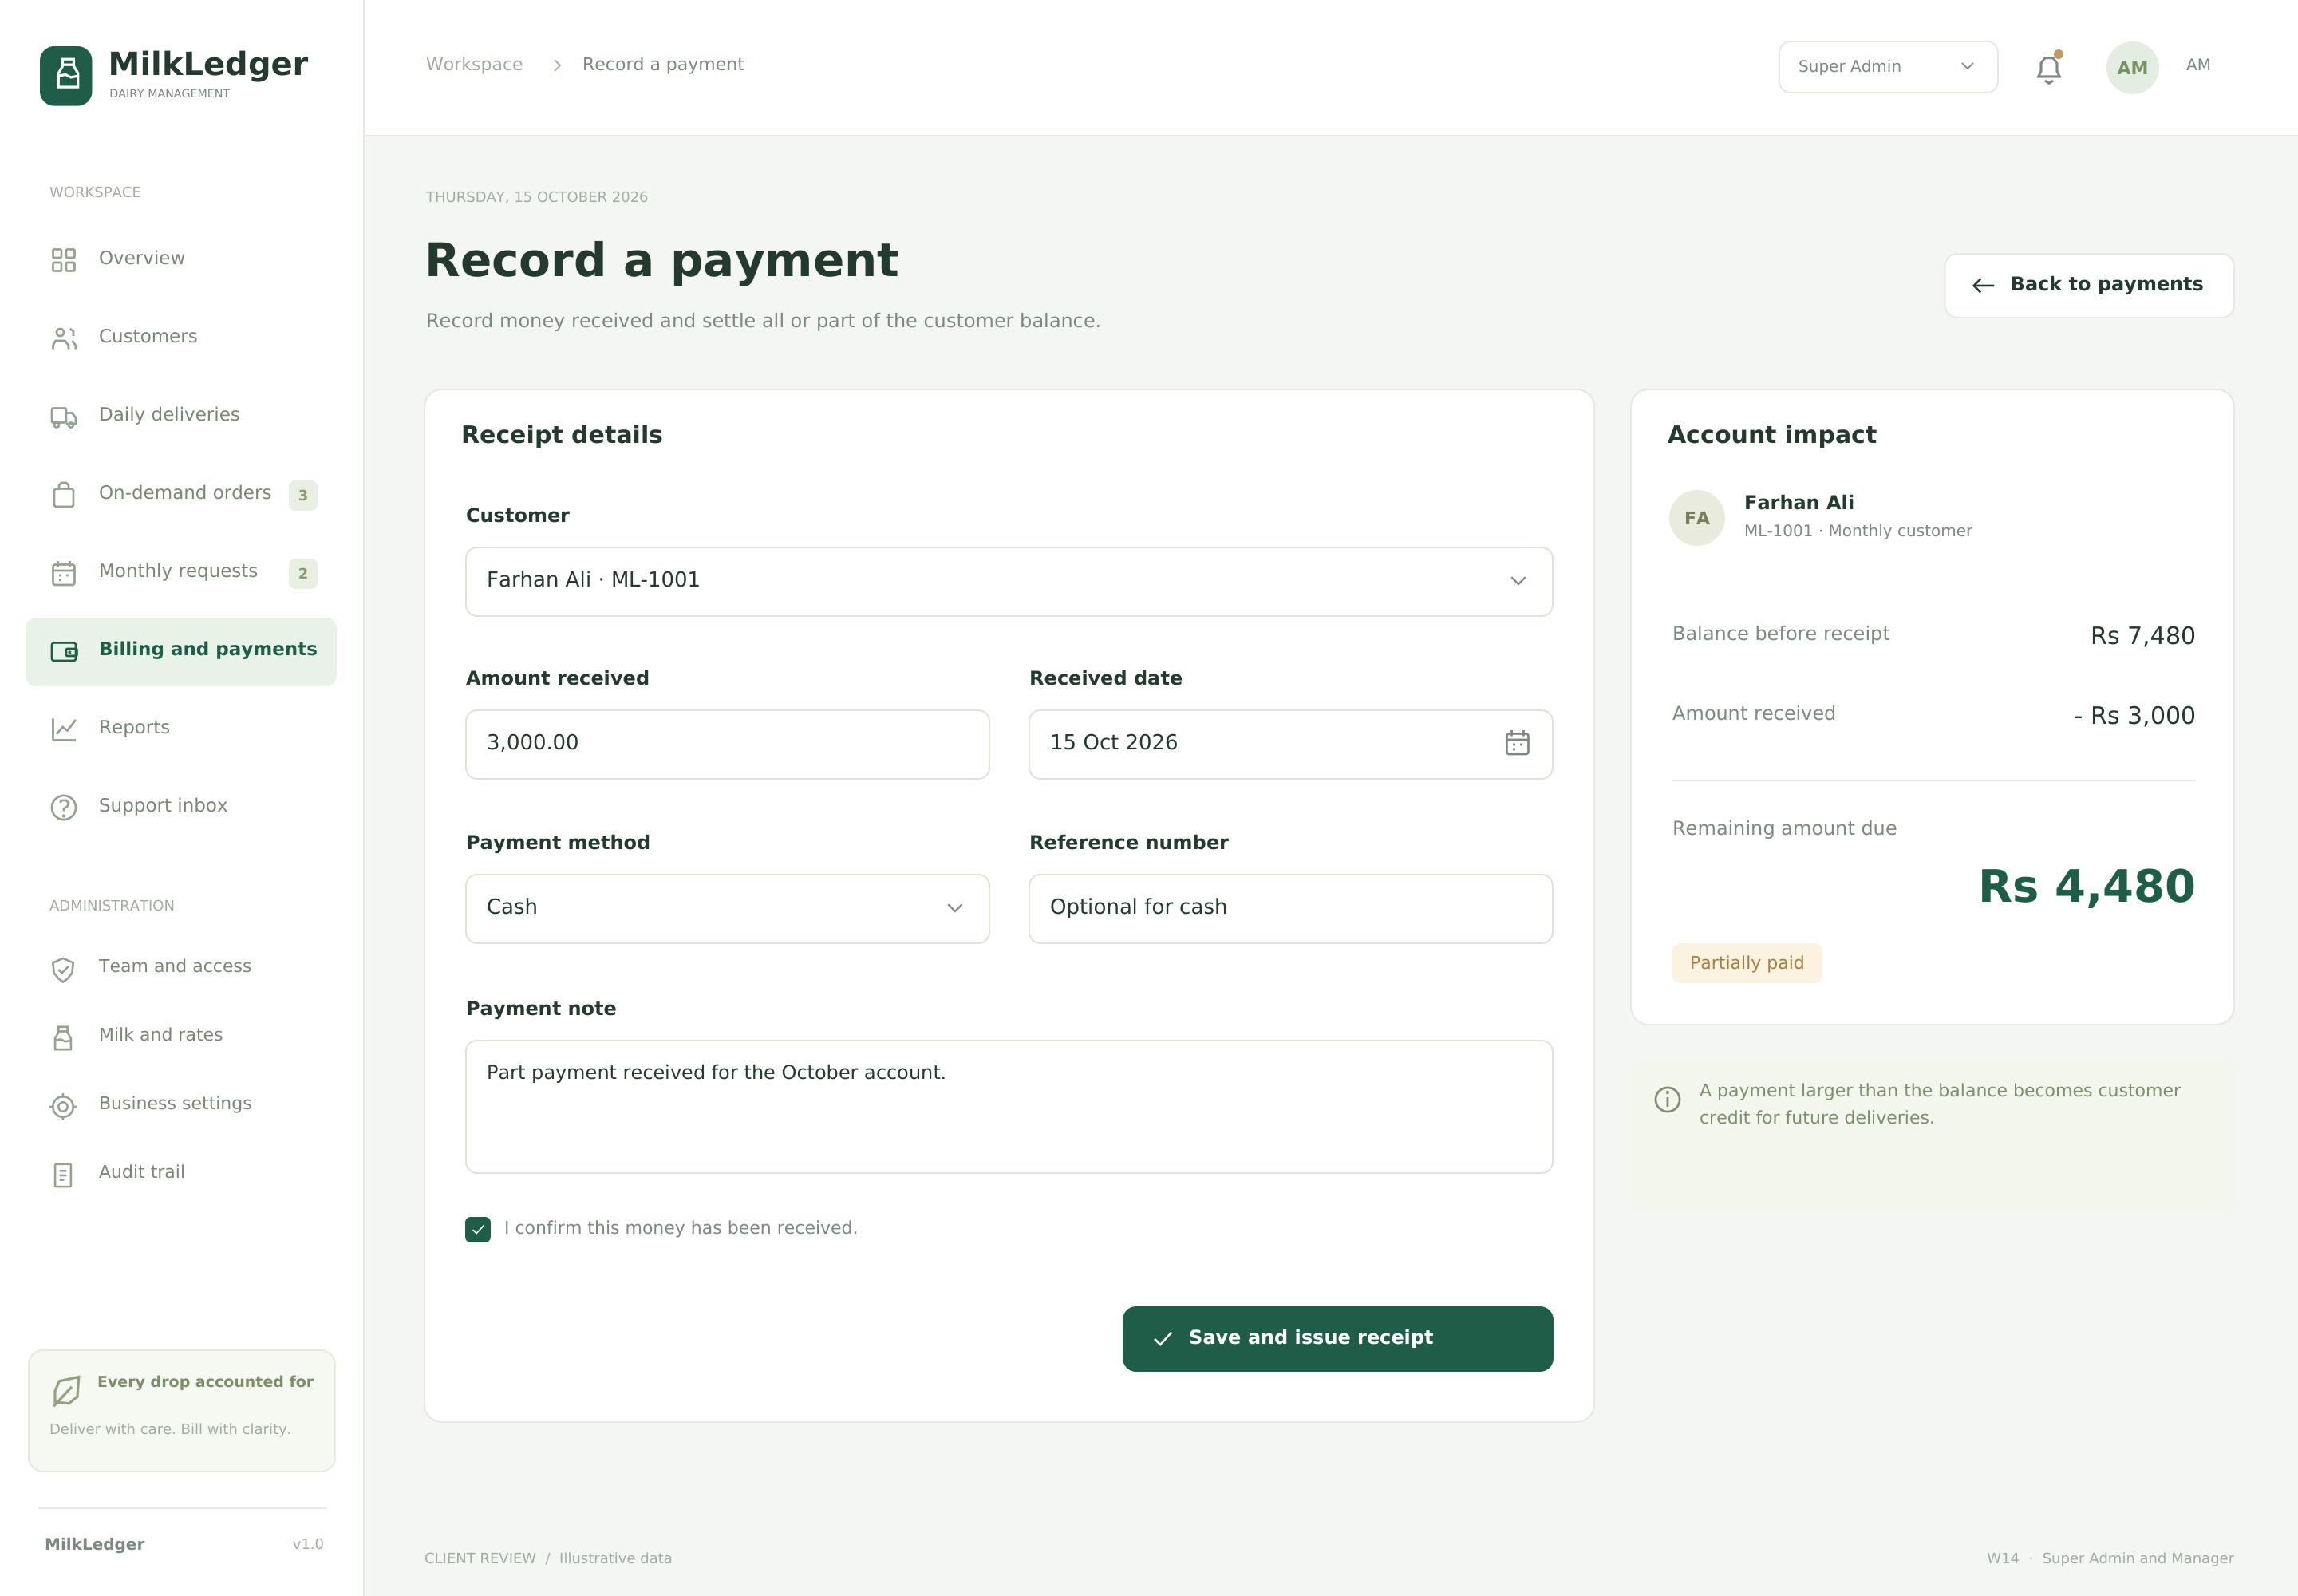Viewport: 2298px width, 1596px height.
Task: Click the v1.0 version label
Action: pos(308,1544)
